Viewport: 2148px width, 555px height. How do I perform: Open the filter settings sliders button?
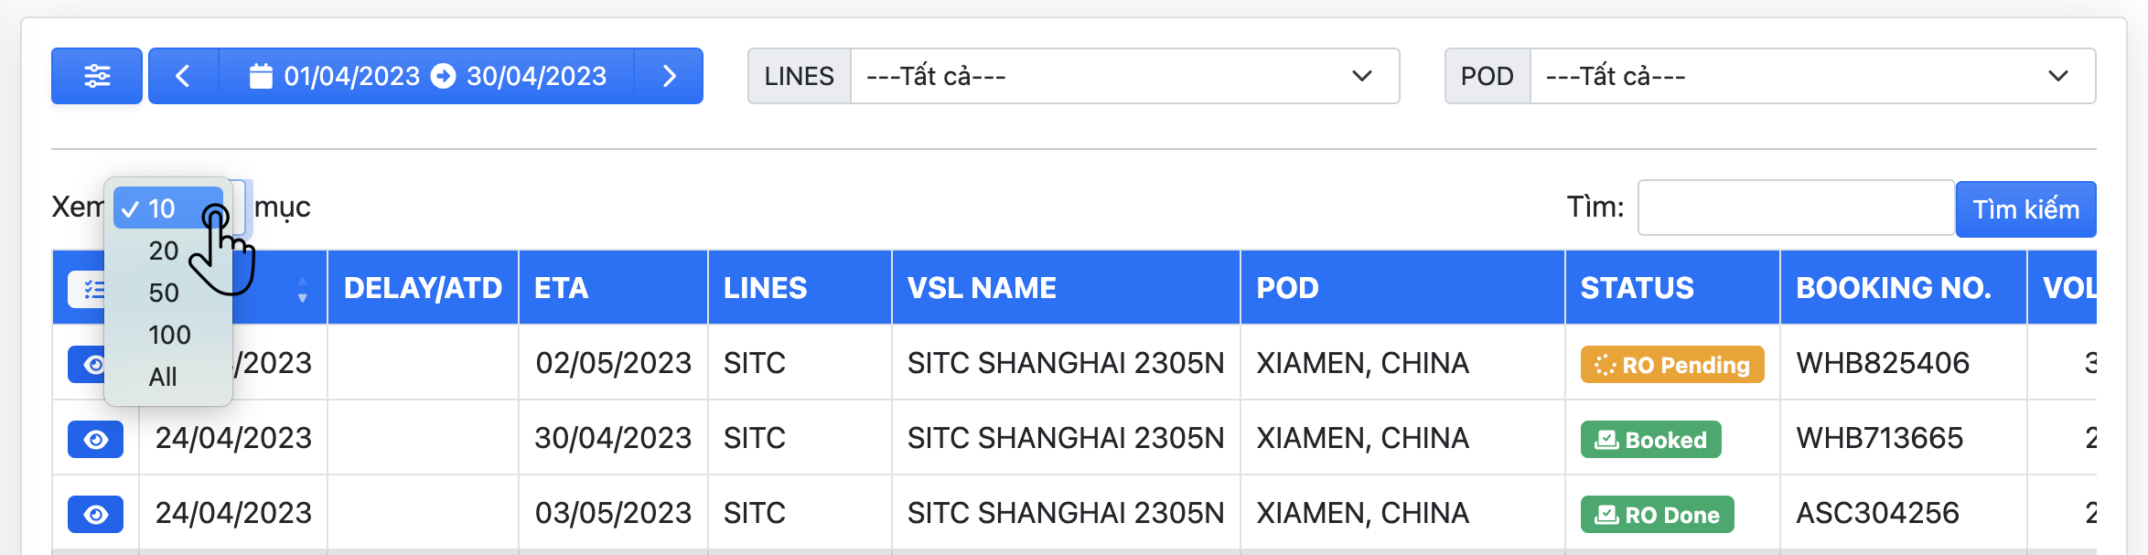(x=97, y=76)
